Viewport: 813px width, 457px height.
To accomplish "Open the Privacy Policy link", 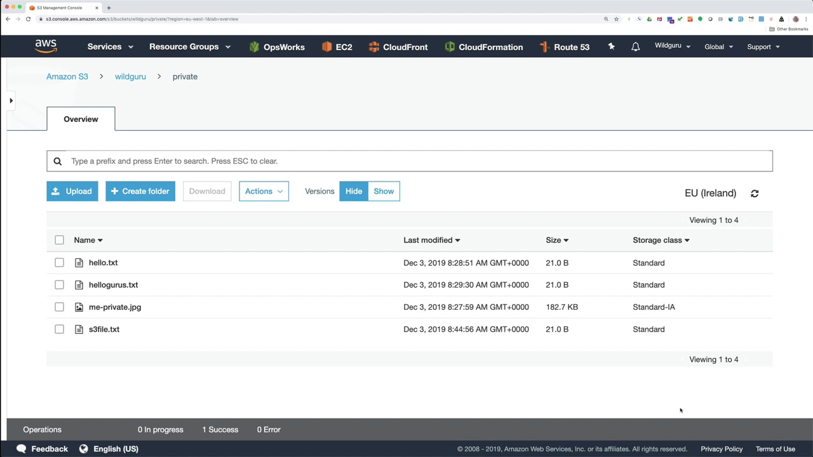I will point(722,449).
